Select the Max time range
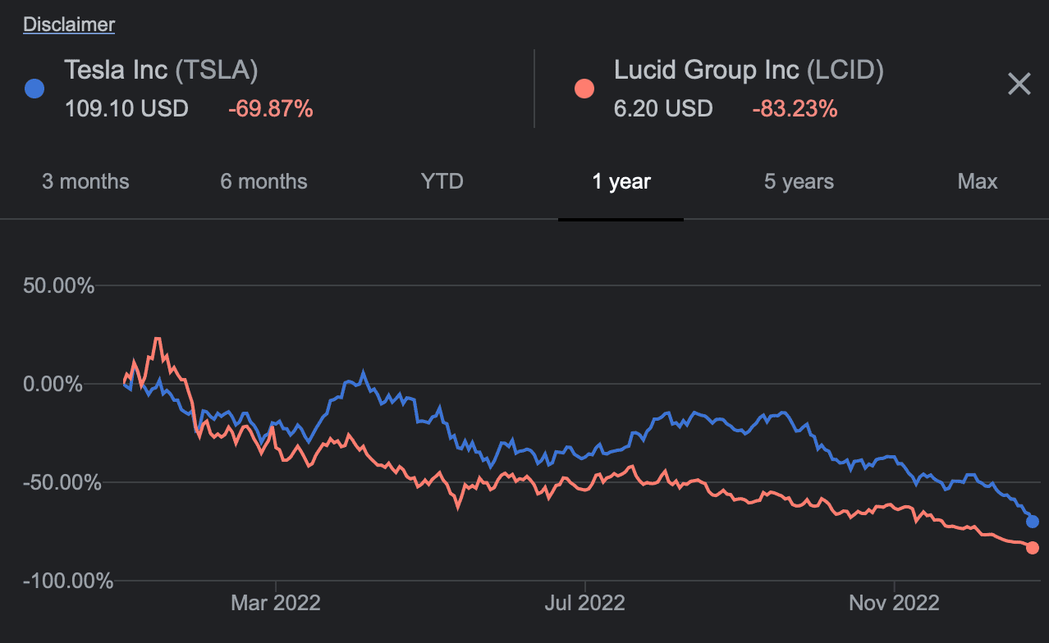The image size is (1049, 643). point(977,181)
